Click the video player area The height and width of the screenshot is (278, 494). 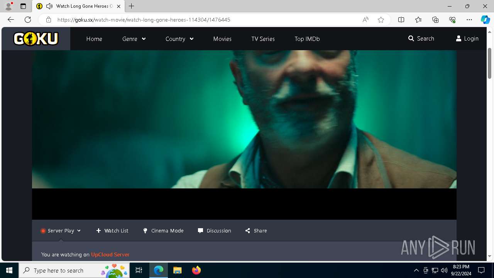coord(244,135)
